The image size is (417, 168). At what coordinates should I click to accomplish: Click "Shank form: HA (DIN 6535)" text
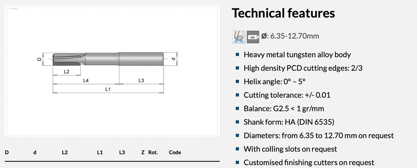click(289, 122)
